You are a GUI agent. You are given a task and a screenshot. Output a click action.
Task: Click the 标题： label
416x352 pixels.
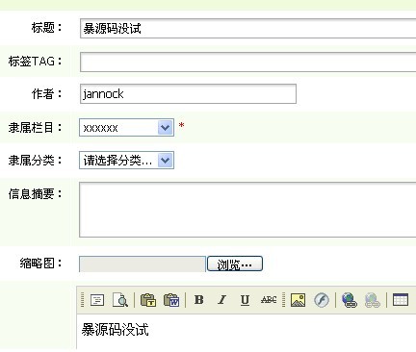pyautogui.click(x=46, y=28)
